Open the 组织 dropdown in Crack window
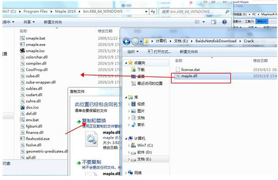The width and height of the screenshot is (278, 180). tap(133, 52)
